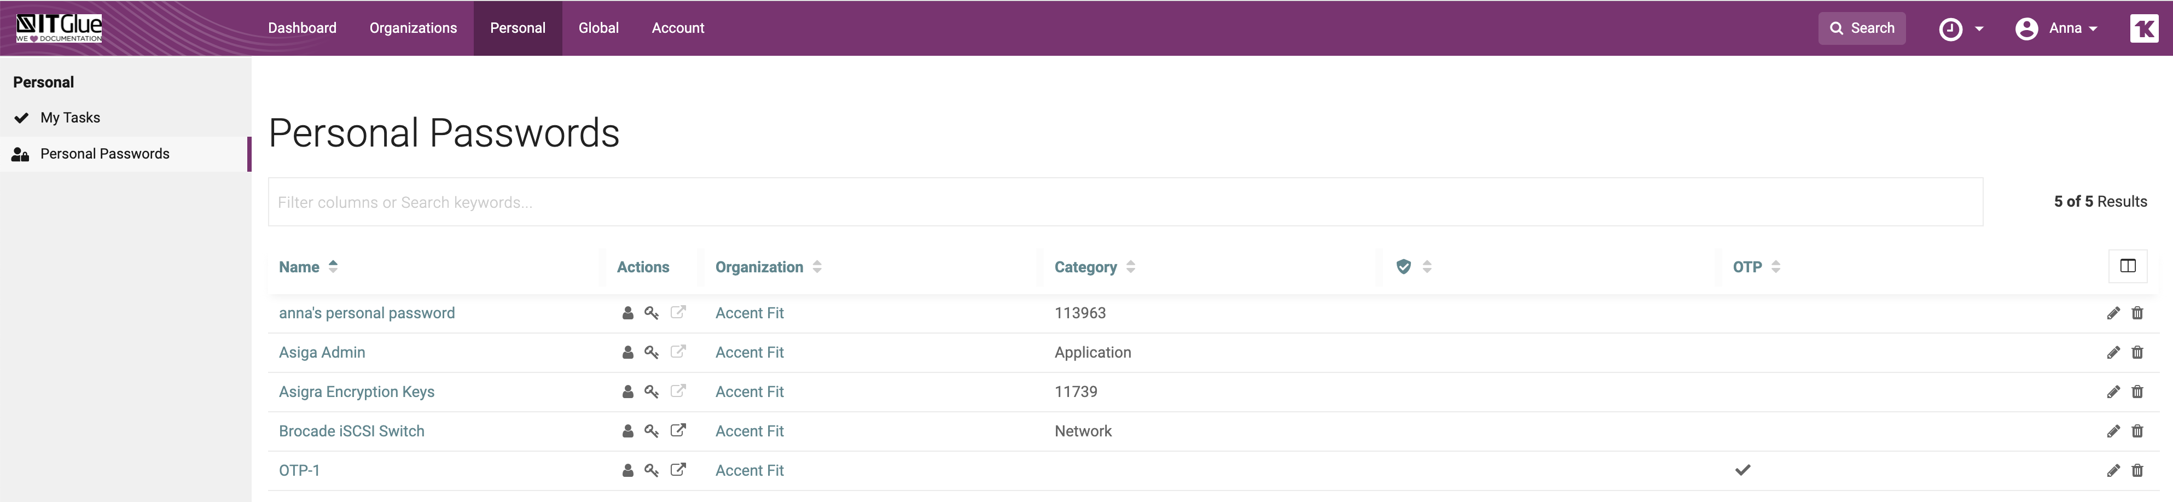Screen dimensions: 2173x502
Task: Click the edit pencil for Brocade iSCSI Switch
Action: pos(2114,431)
